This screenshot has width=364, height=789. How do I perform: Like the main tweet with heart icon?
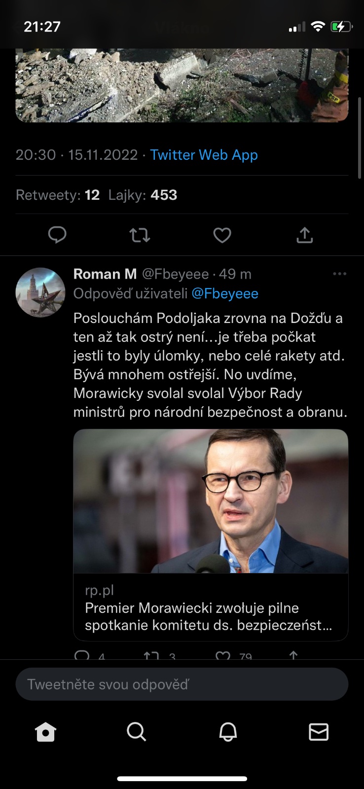coord(222,235)
